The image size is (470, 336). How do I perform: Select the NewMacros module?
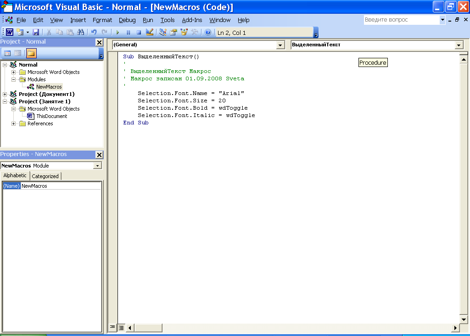[49, 87]
